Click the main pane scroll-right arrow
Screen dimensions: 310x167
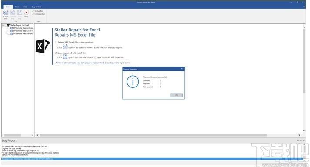pos(299,135)
